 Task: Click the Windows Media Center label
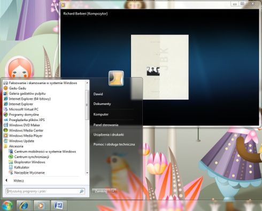click(26, 130)
